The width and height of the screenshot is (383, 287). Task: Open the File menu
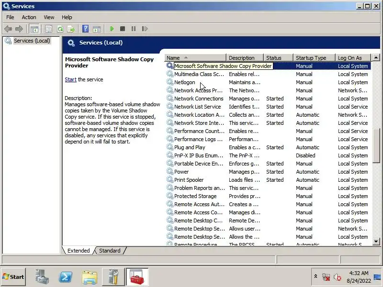coord(10,17)
